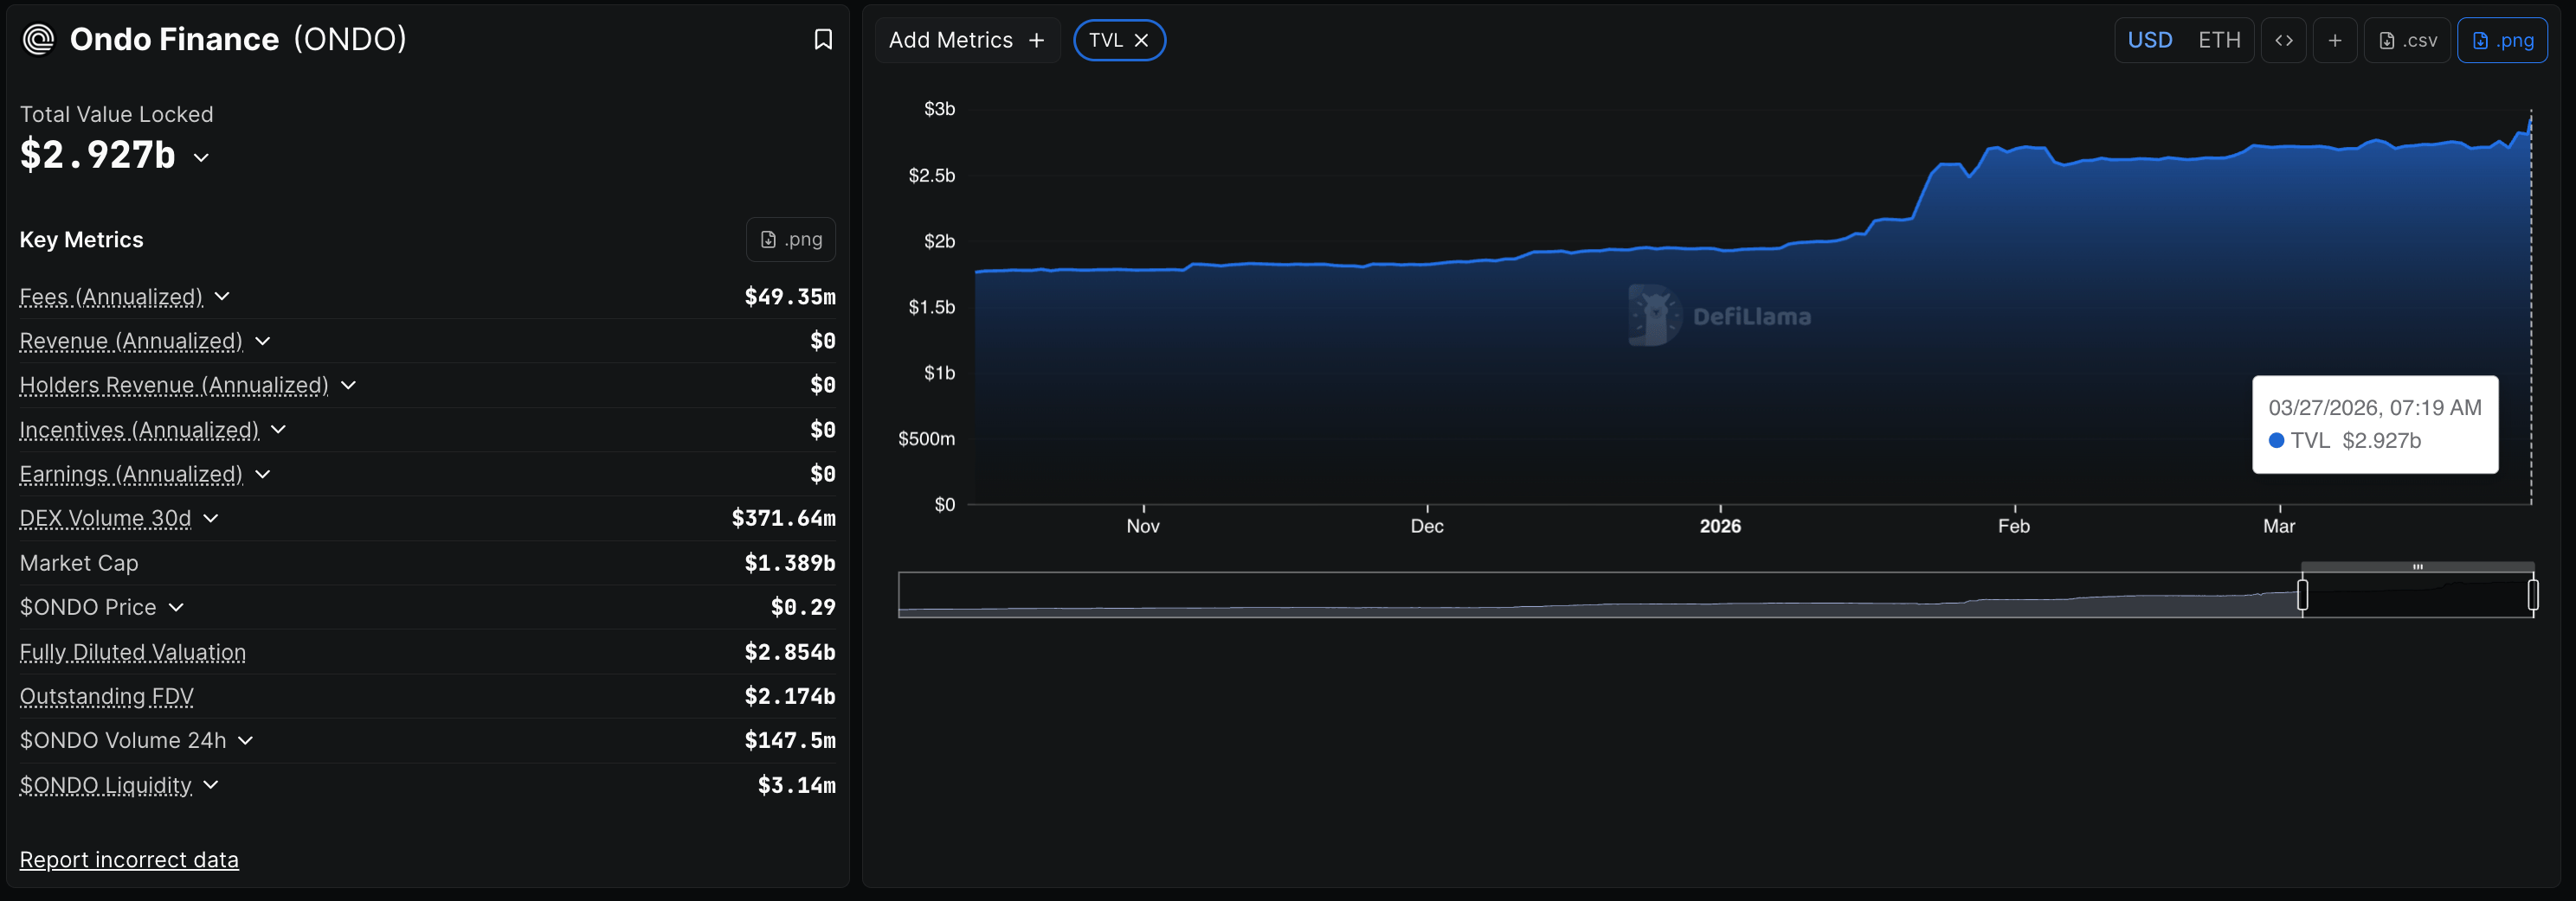This screenshot has width=2576, height=901.
Task: Export the chart as .png
Action: [x=2502, y=40]
